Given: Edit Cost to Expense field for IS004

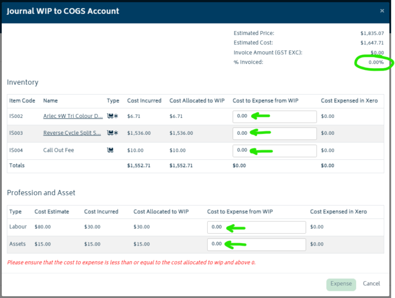Looking at the screenshot, I should [x=275, y=151].
